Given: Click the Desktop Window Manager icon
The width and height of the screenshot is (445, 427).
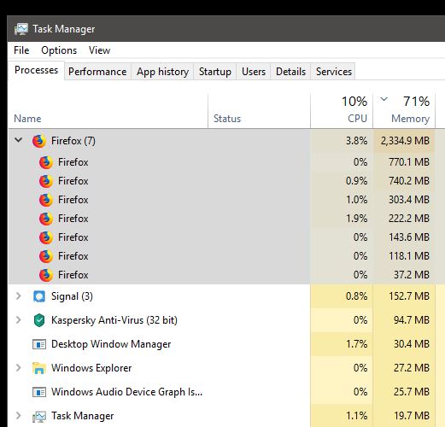Looking at the screenshot, I should (x=39, y=344).
